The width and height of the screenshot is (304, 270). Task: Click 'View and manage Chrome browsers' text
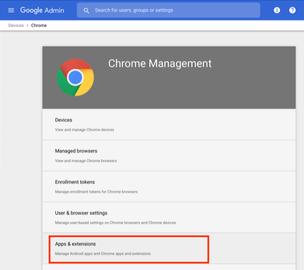point(86,161)
